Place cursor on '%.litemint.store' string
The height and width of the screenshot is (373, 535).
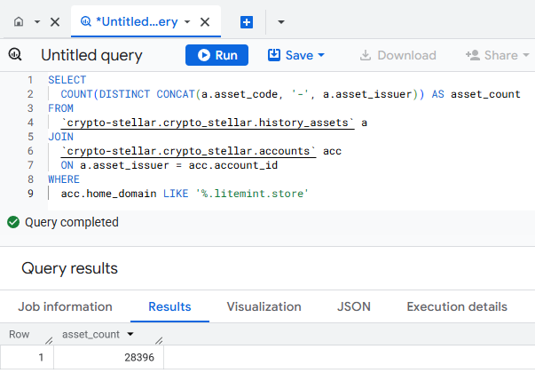tap(252, 194)
